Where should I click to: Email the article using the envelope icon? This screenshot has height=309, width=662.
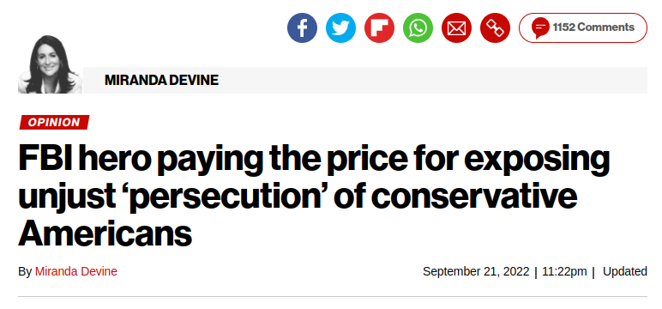456,28
